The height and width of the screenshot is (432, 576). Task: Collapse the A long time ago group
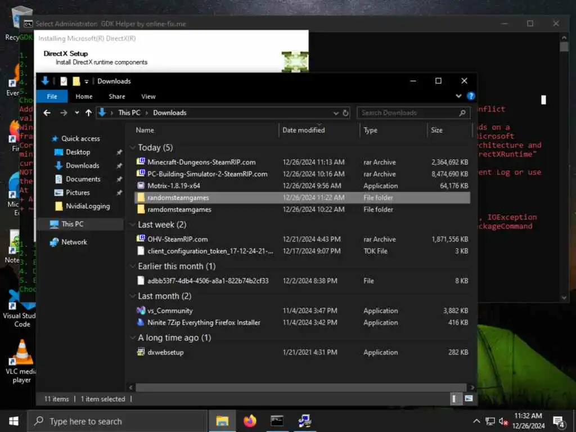click(x=132, y=337)
